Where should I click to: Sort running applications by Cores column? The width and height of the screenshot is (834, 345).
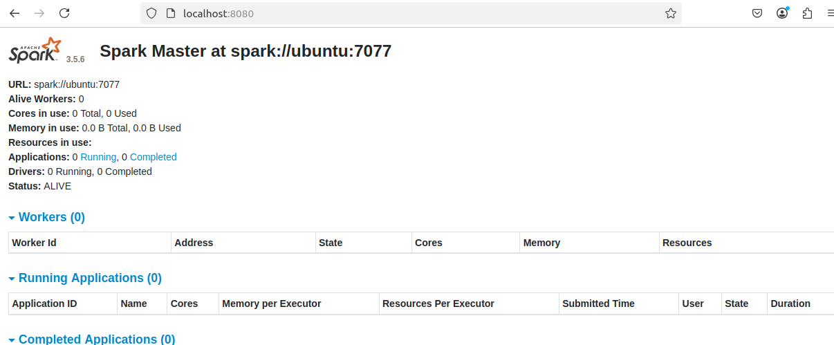point(193,304)
